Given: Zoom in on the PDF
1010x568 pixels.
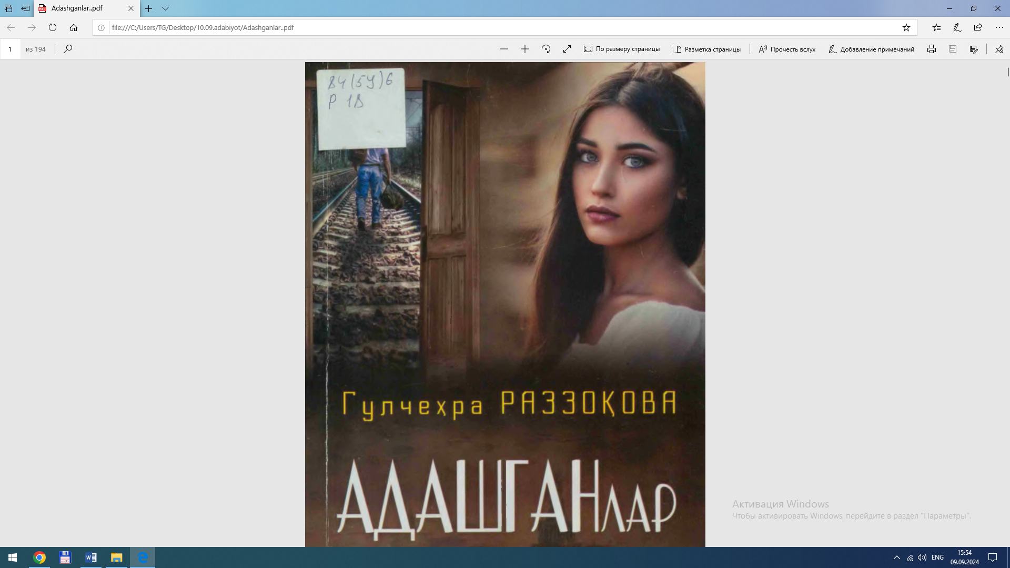Looking at the screenshot, I should click(x=525, y=49).
